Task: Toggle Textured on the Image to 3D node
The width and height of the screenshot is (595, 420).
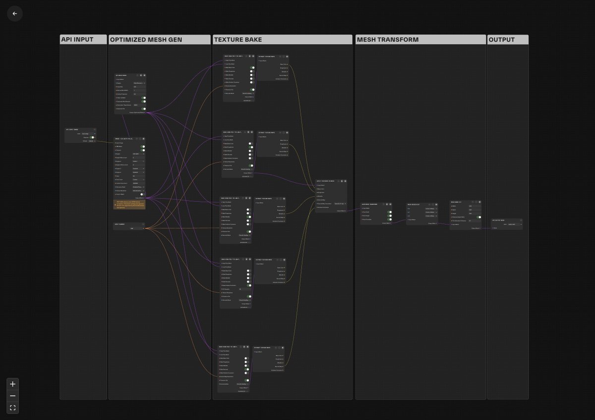Action: [142, 150]
